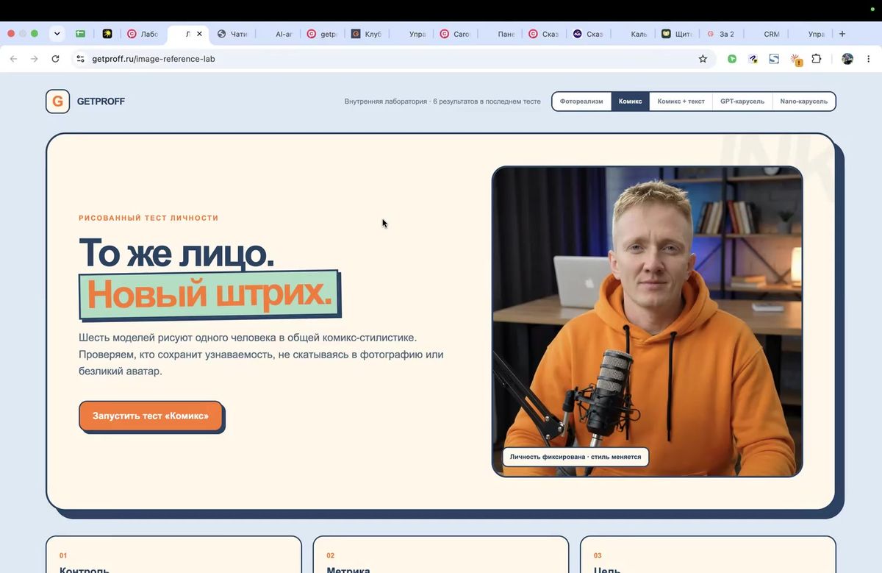882x573 pixels.
Task: Switch to the 'Щито' browser tab
Action: tap(677, 34)
